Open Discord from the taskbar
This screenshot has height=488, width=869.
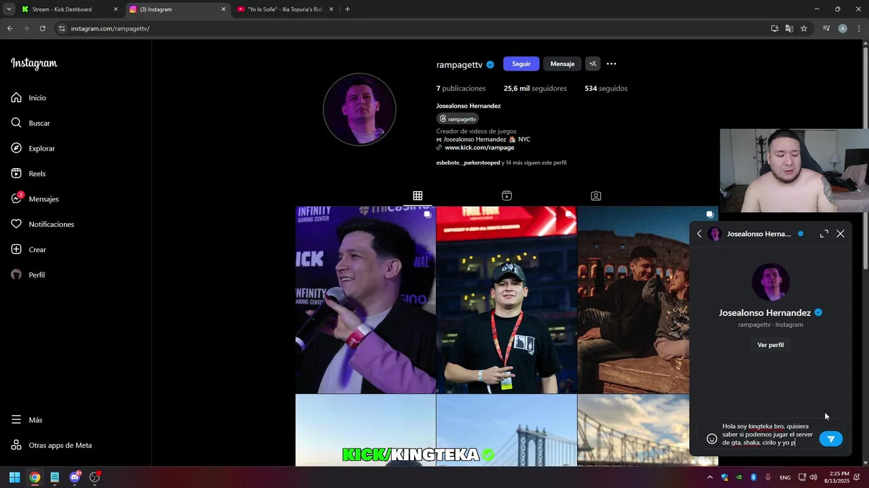75,477
